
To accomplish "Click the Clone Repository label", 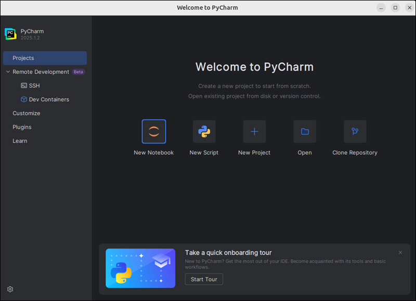I will pyautogui.click(x=355, y=153).
